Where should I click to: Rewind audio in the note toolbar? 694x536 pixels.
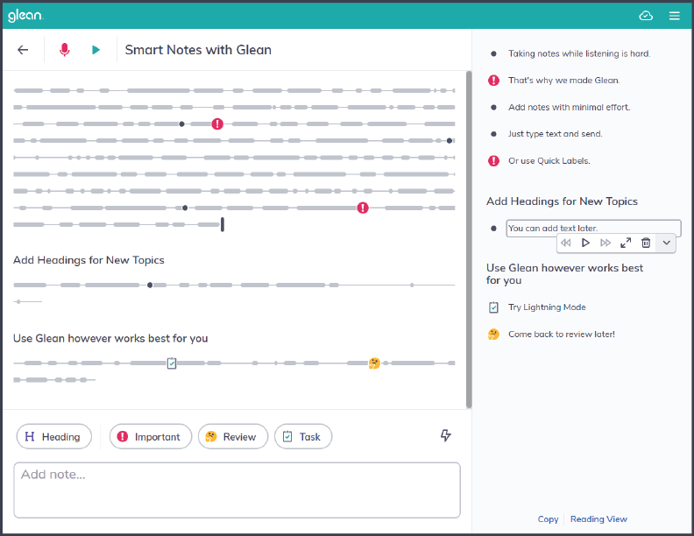(x=566, y=243)
